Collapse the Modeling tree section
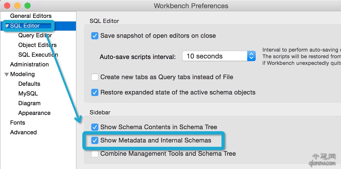The image size is (341, 169). [7, 74]
